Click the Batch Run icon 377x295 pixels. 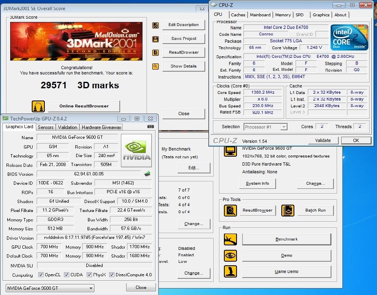coord(288,211)
